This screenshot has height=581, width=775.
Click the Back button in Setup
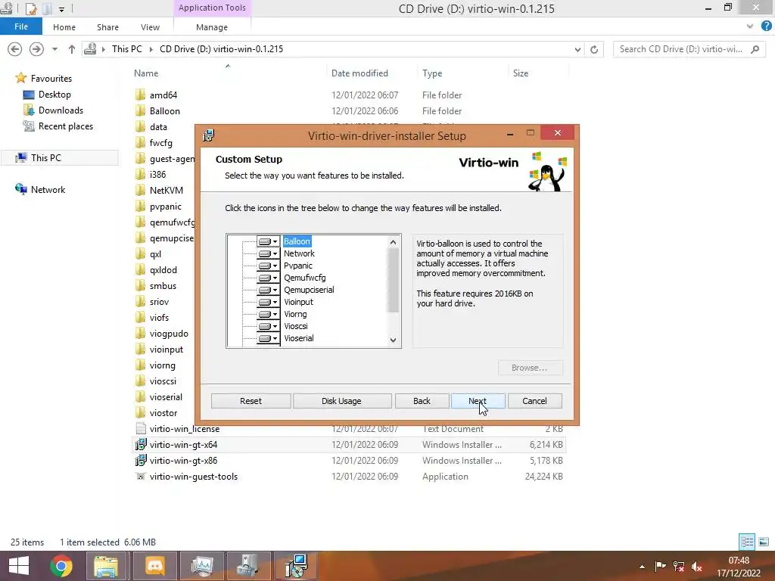(422, 401)
